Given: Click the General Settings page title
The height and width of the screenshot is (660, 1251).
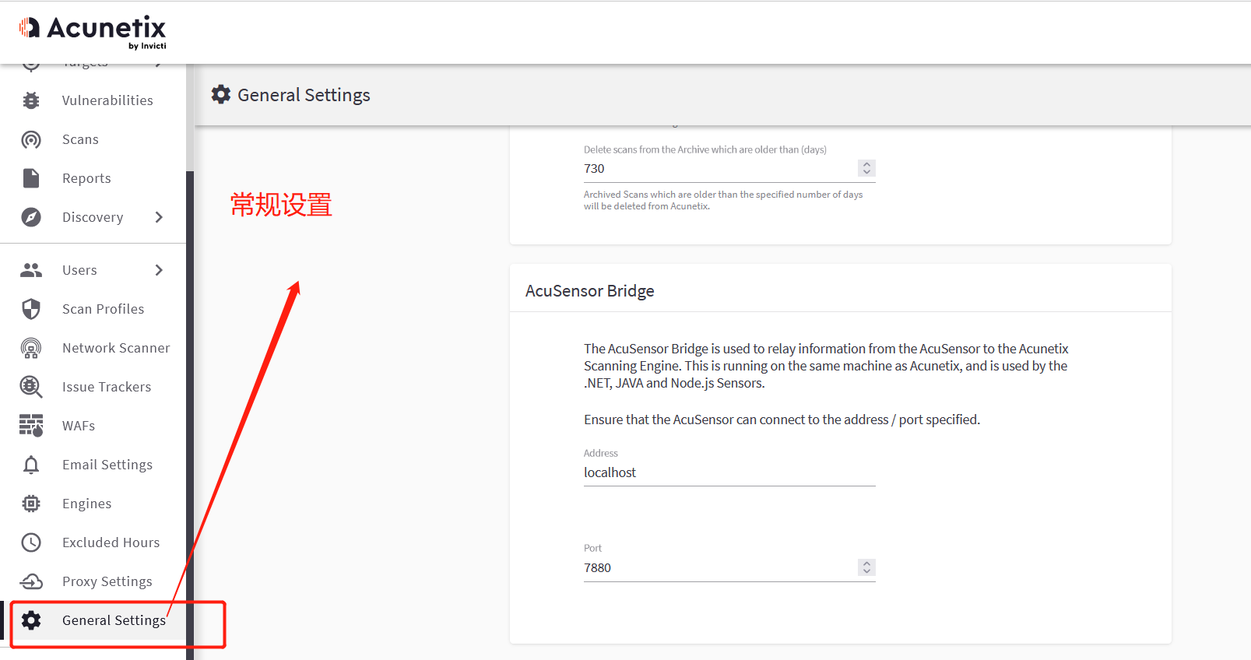Looking at the screenshot, I should [x=304, y=95].
